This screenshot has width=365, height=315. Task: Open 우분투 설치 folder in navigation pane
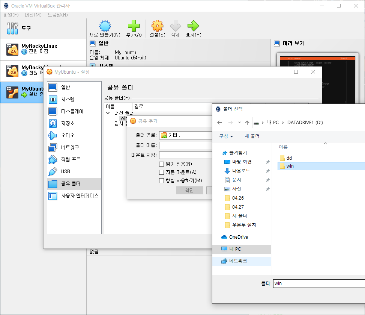coord(240,225)
